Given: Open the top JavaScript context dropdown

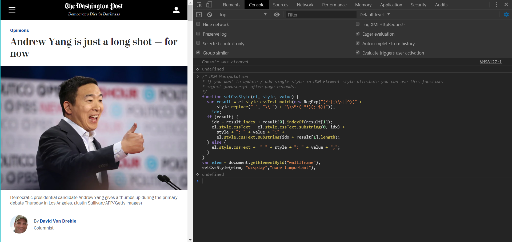Looking at the screenshot, I should (243, 15).
